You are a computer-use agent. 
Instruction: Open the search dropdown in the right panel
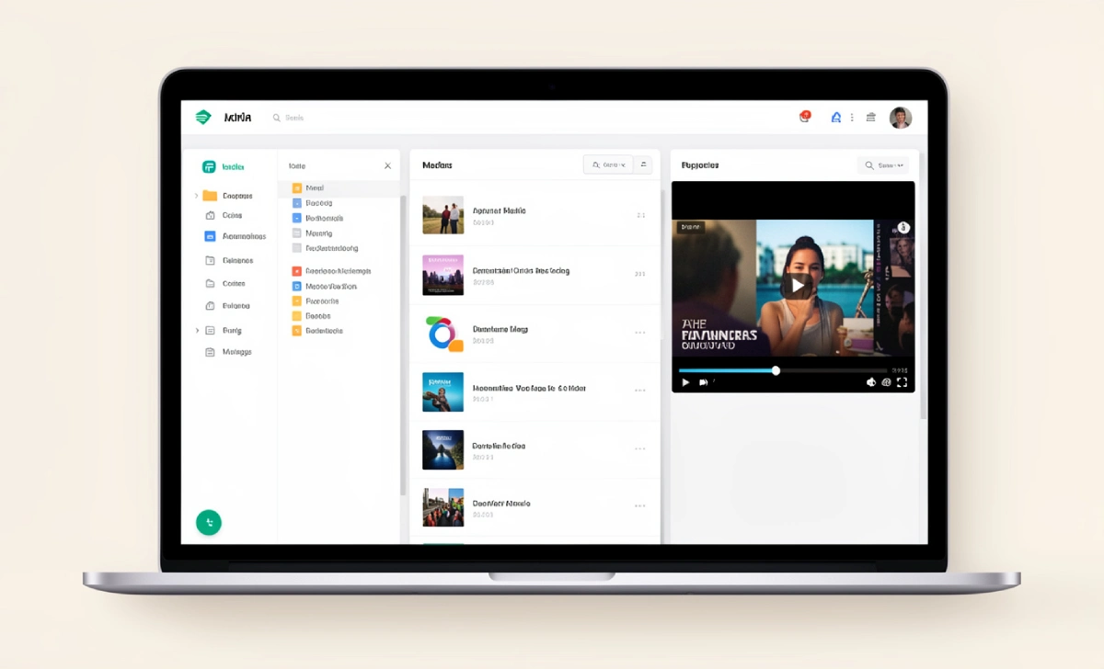pyautogui.click(x=883, y=165)
